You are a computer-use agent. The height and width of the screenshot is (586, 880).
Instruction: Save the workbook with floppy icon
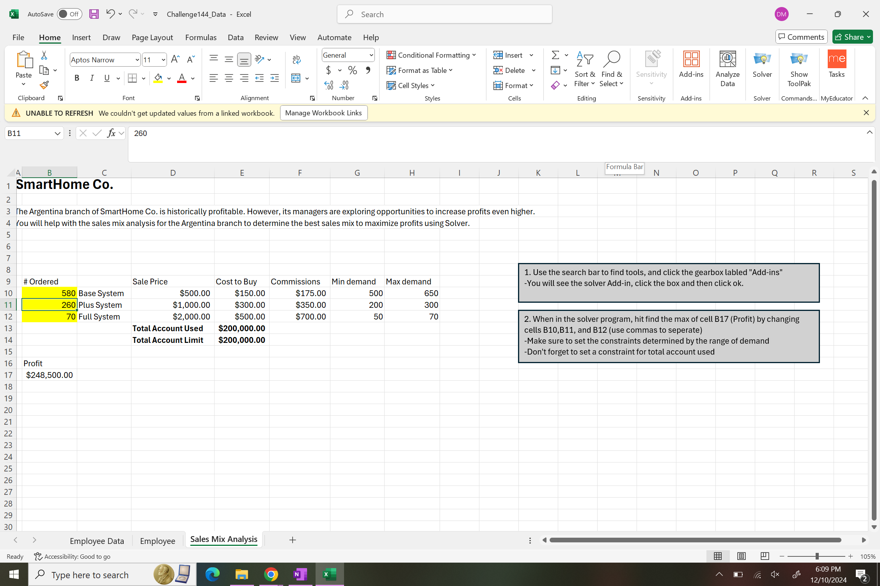94,14
